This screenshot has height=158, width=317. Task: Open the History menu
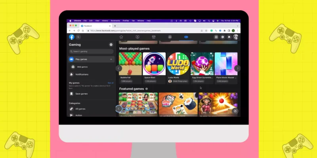105,21
